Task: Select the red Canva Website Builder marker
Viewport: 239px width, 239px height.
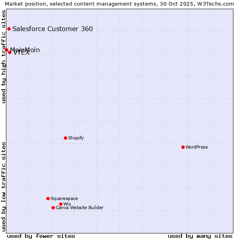Action: 53,208
